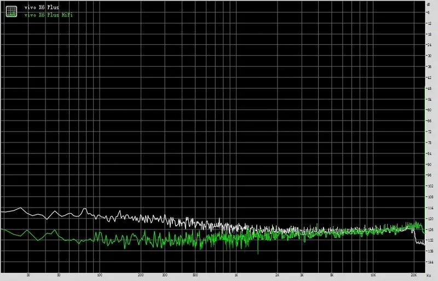Click the dB unit label

(x=429, y=4)
